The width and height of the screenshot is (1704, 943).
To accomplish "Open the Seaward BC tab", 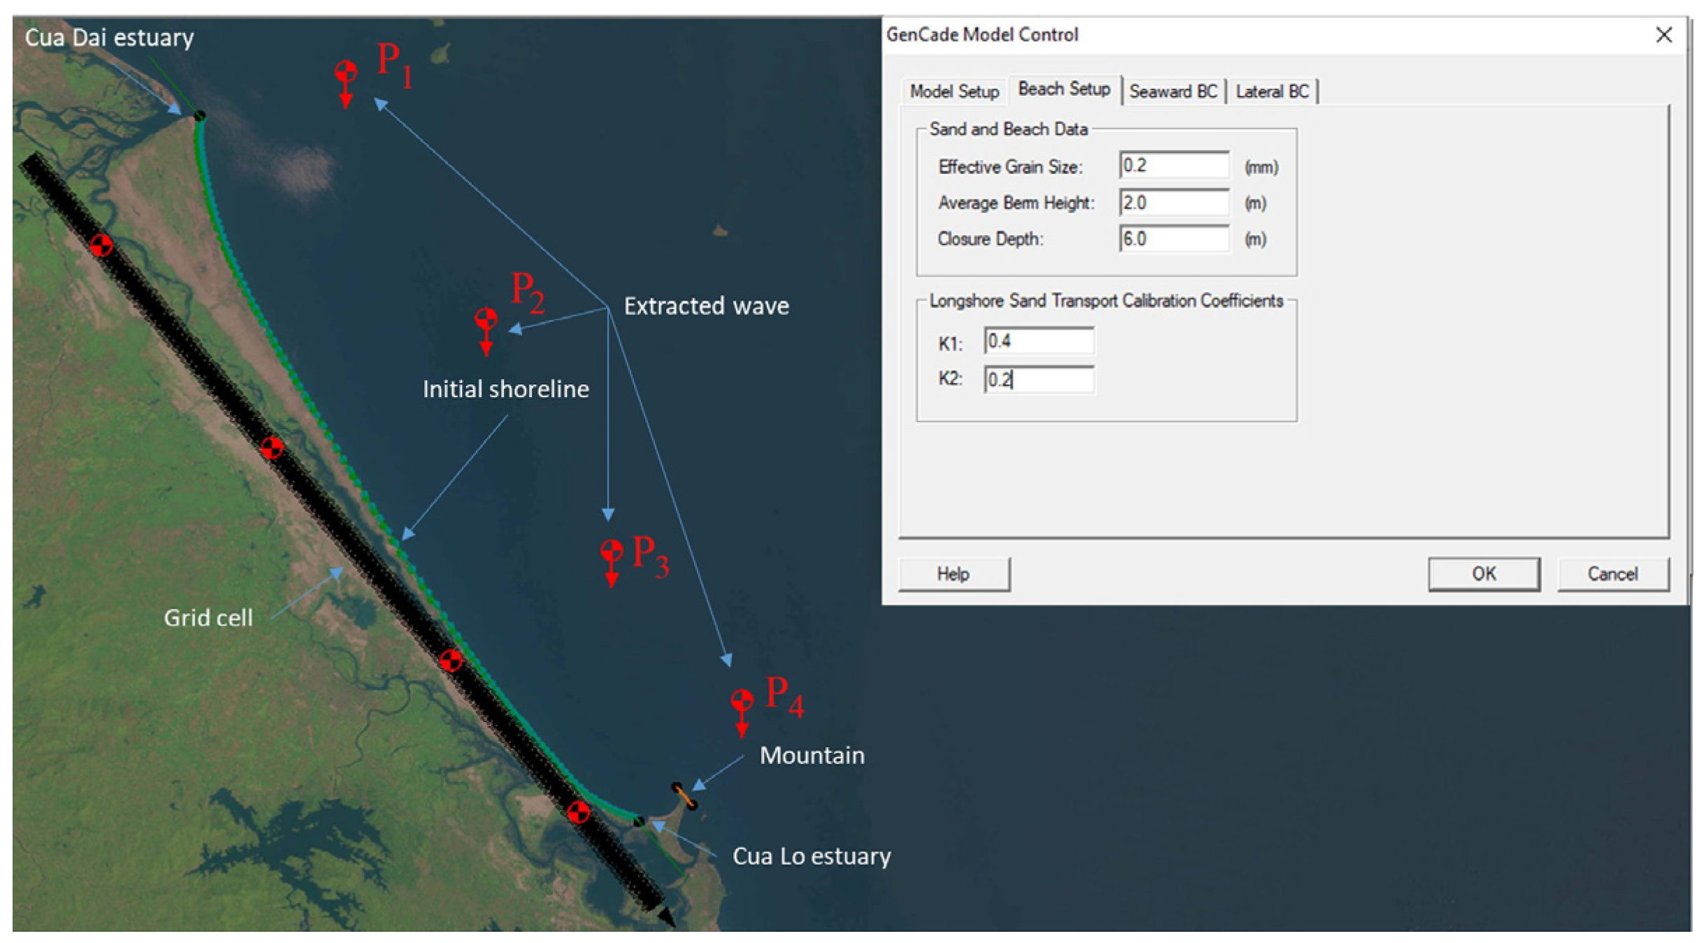I will (1172, 92).
